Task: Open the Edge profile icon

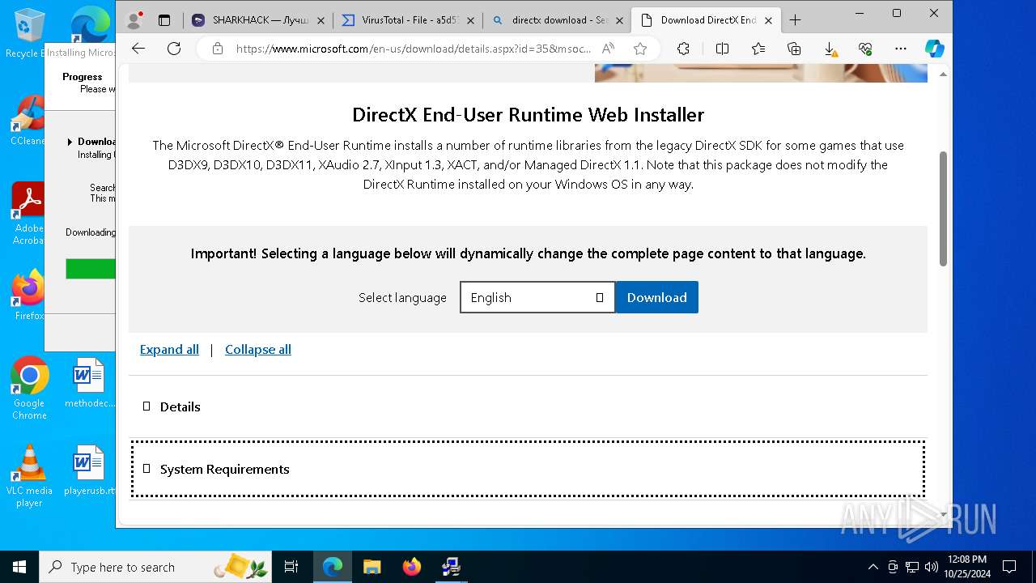Action: coord(134,20)
